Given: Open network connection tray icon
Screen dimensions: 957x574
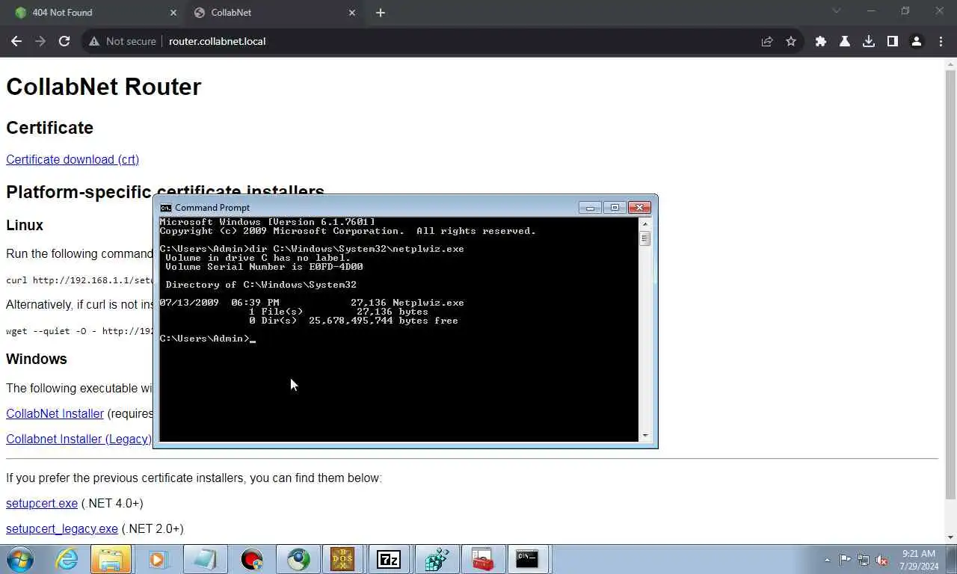Looking at the screenshot, I should point(864,560).
